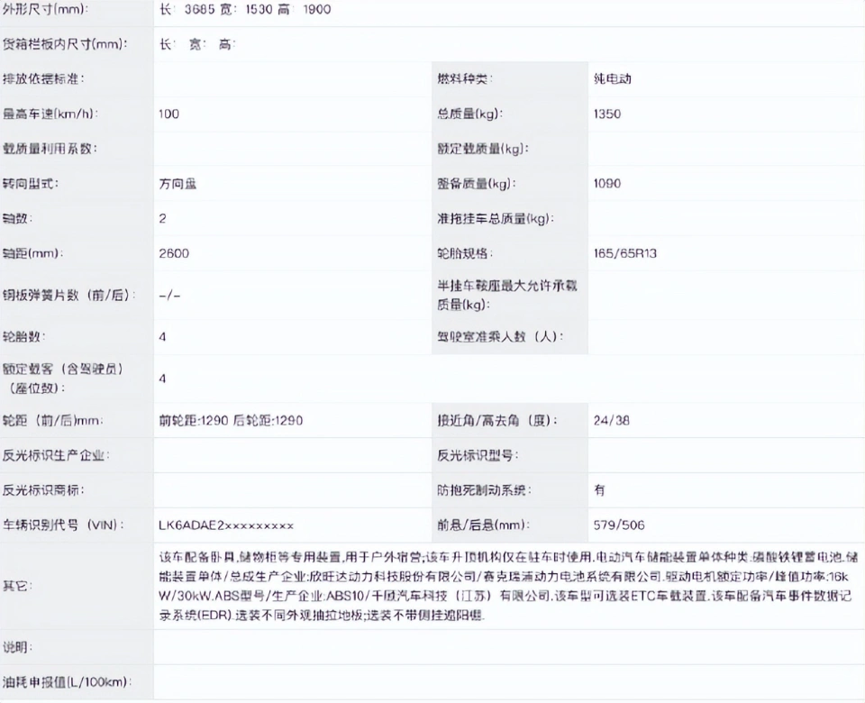Screen dimensions: 865x703
Task: Select the 纯电动 fuel type value
Action: pyautogui.click(x=614, y=78)
